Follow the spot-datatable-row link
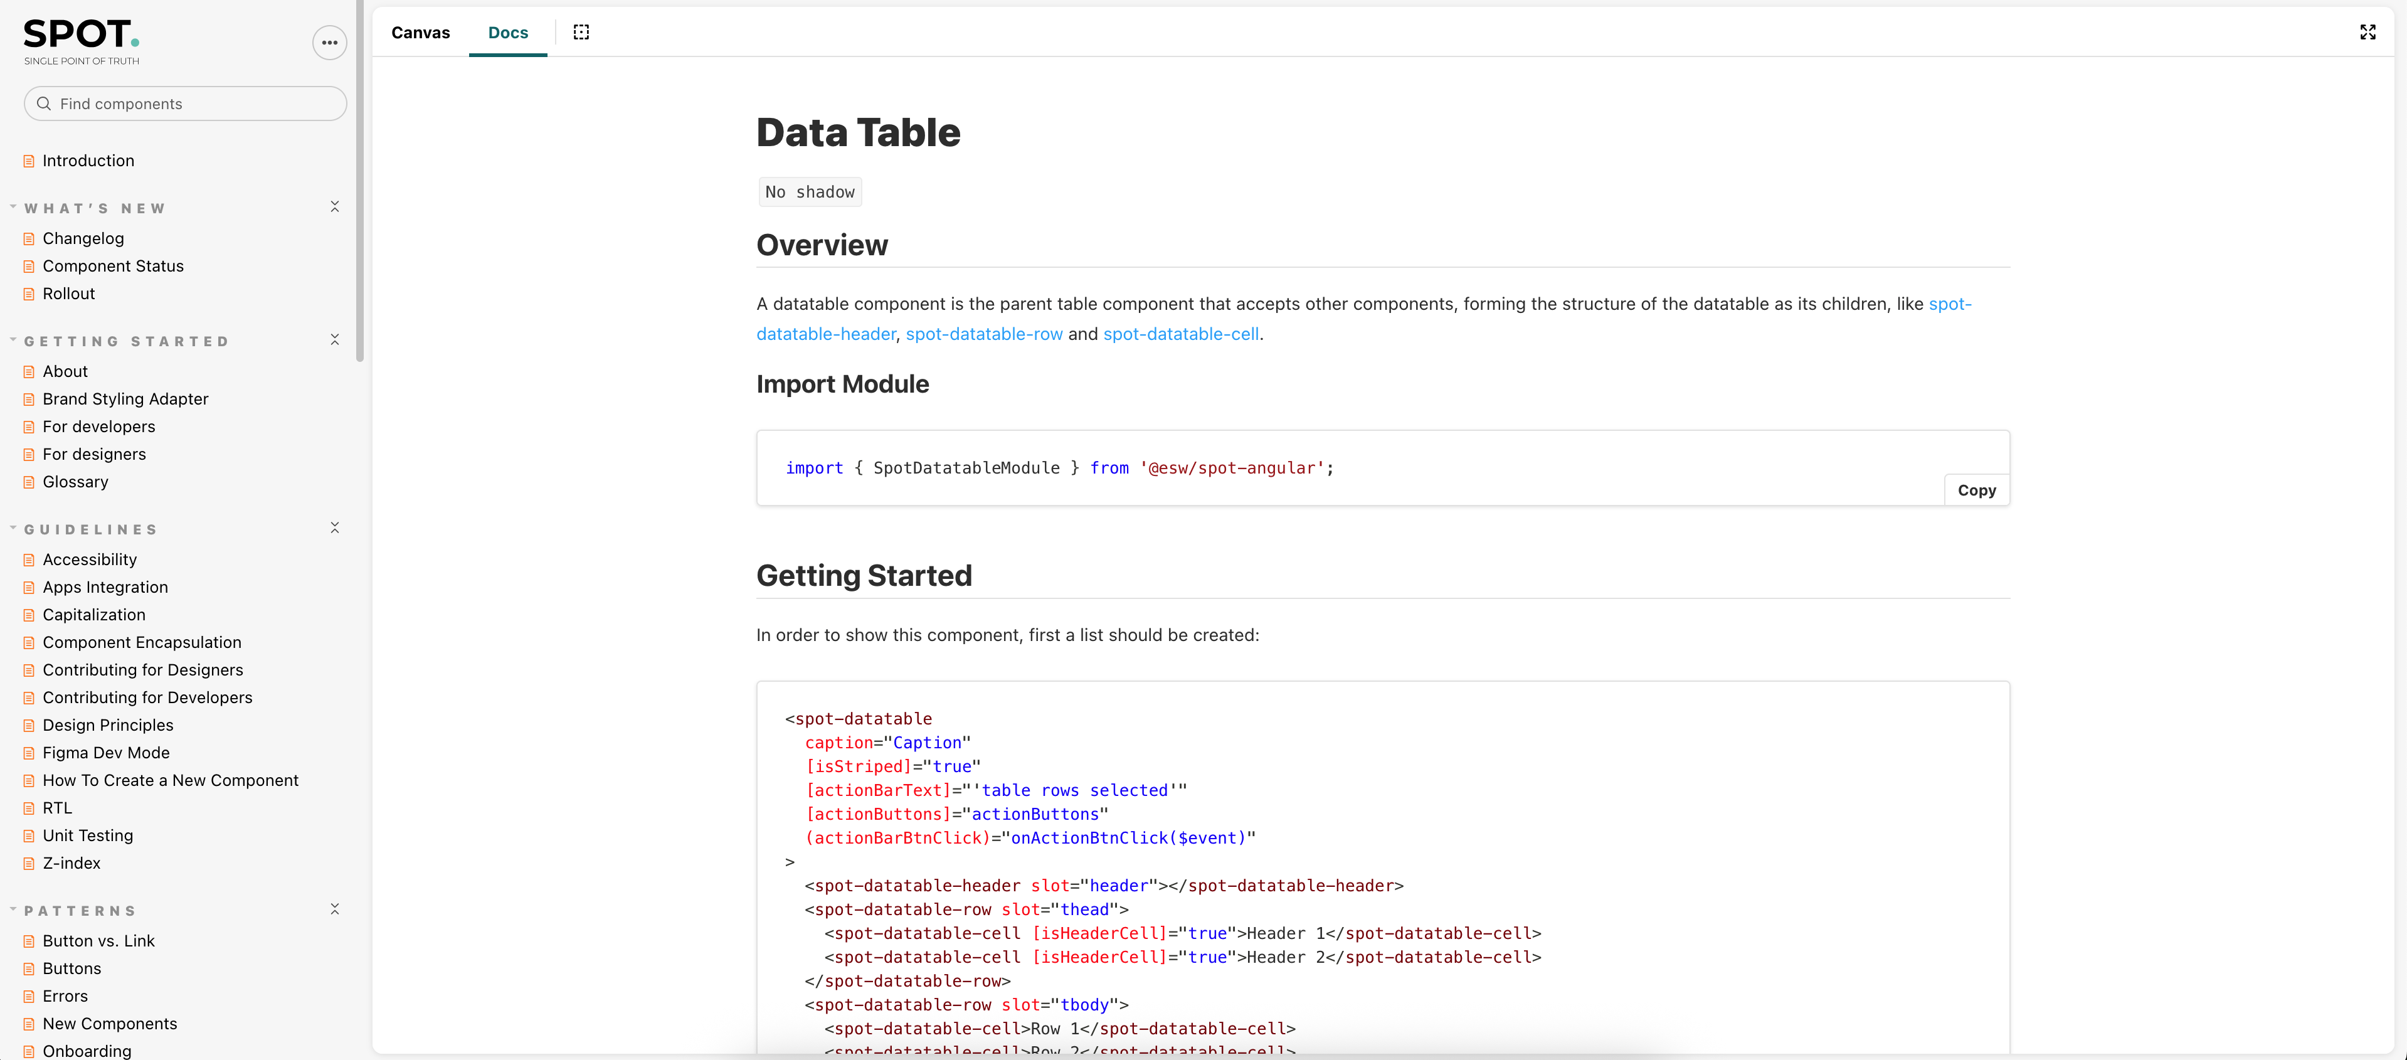This screenshot has height=1060, width=2407. point(984,334)
